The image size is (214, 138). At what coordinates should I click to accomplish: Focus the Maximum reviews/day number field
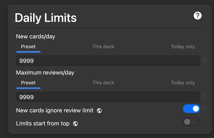tap(108, 97)
